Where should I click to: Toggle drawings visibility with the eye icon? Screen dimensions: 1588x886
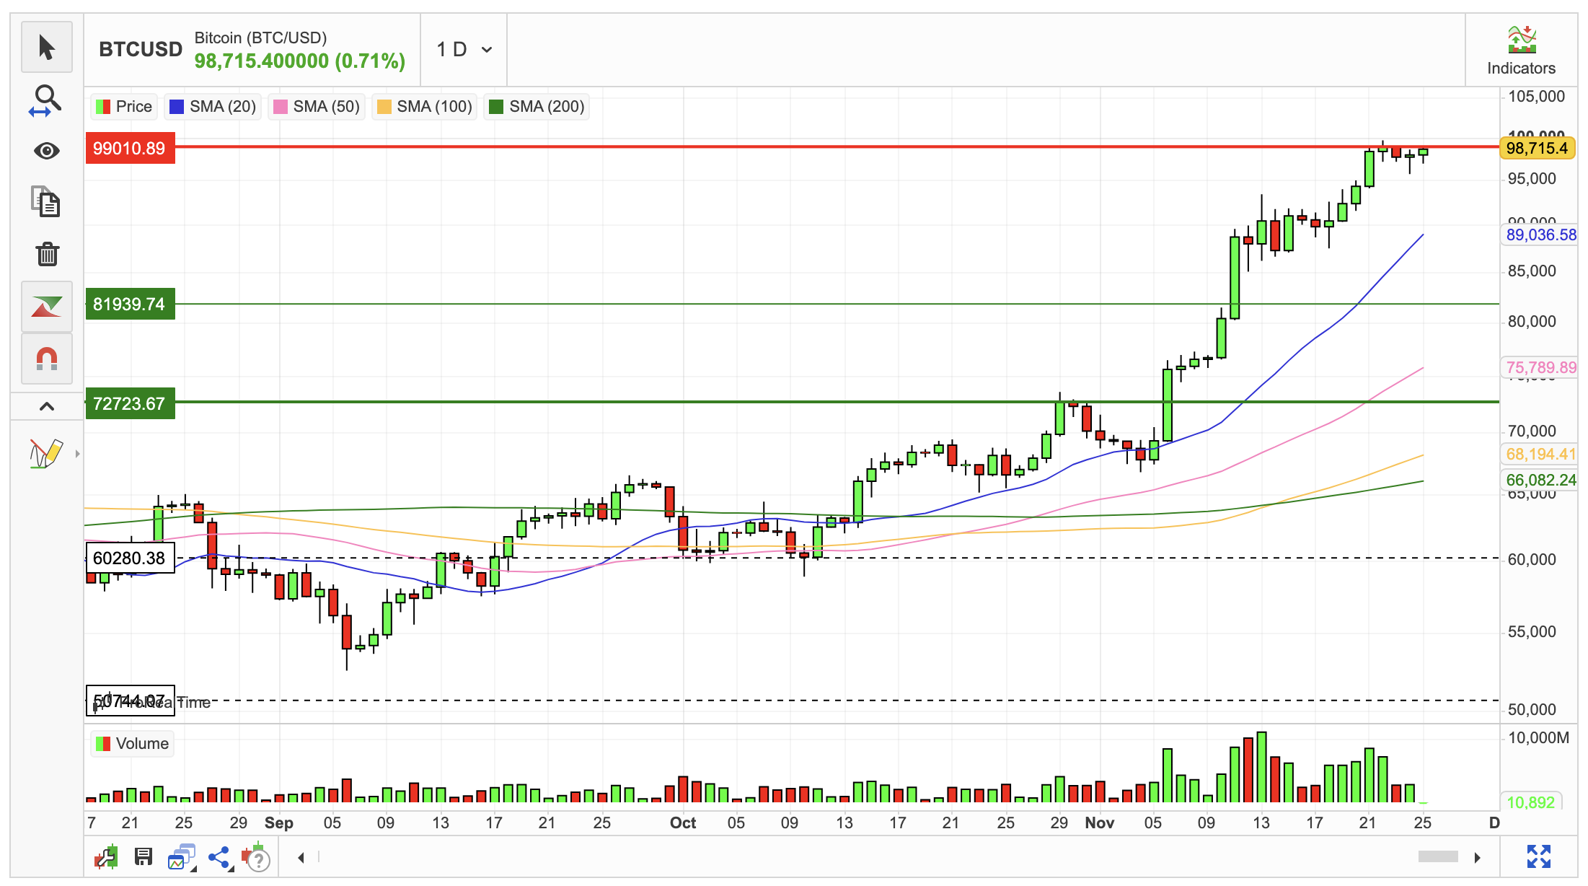[x=47, y=151]
